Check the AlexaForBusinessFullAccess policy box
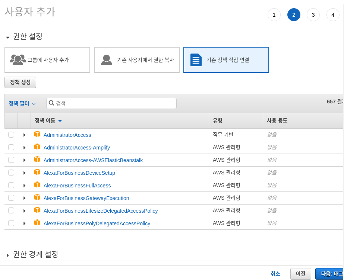344x280 pixels. tap(11, 186)
